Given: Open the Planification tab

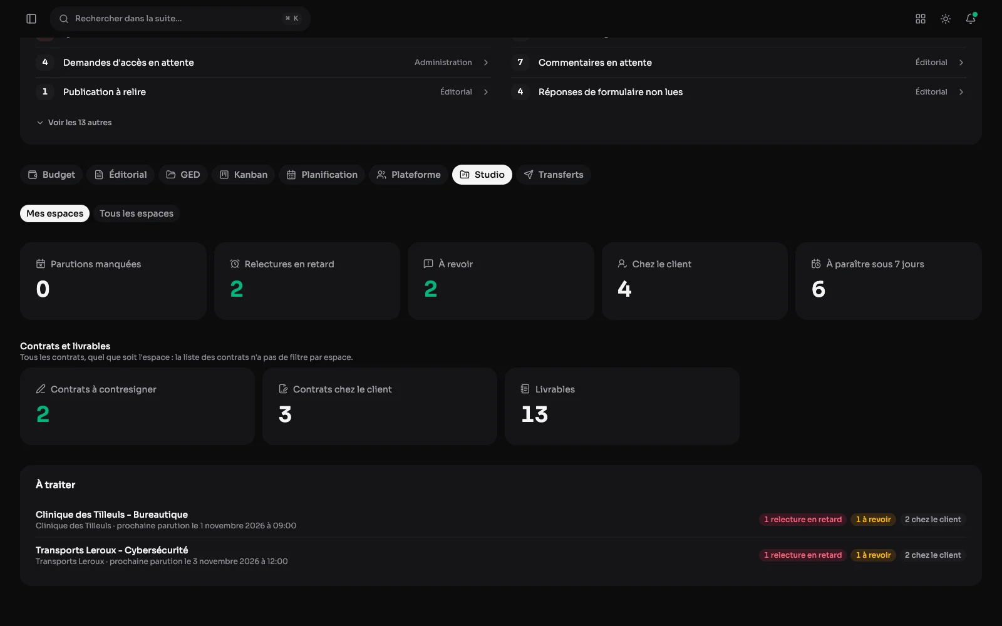Looking at the screenshot, I should point(322,175).
